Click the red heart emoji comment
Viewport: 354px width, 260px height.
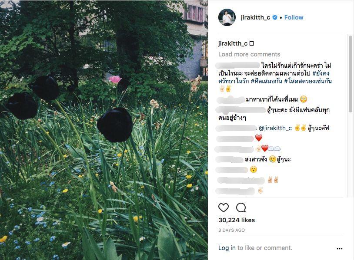click(258, 138)
